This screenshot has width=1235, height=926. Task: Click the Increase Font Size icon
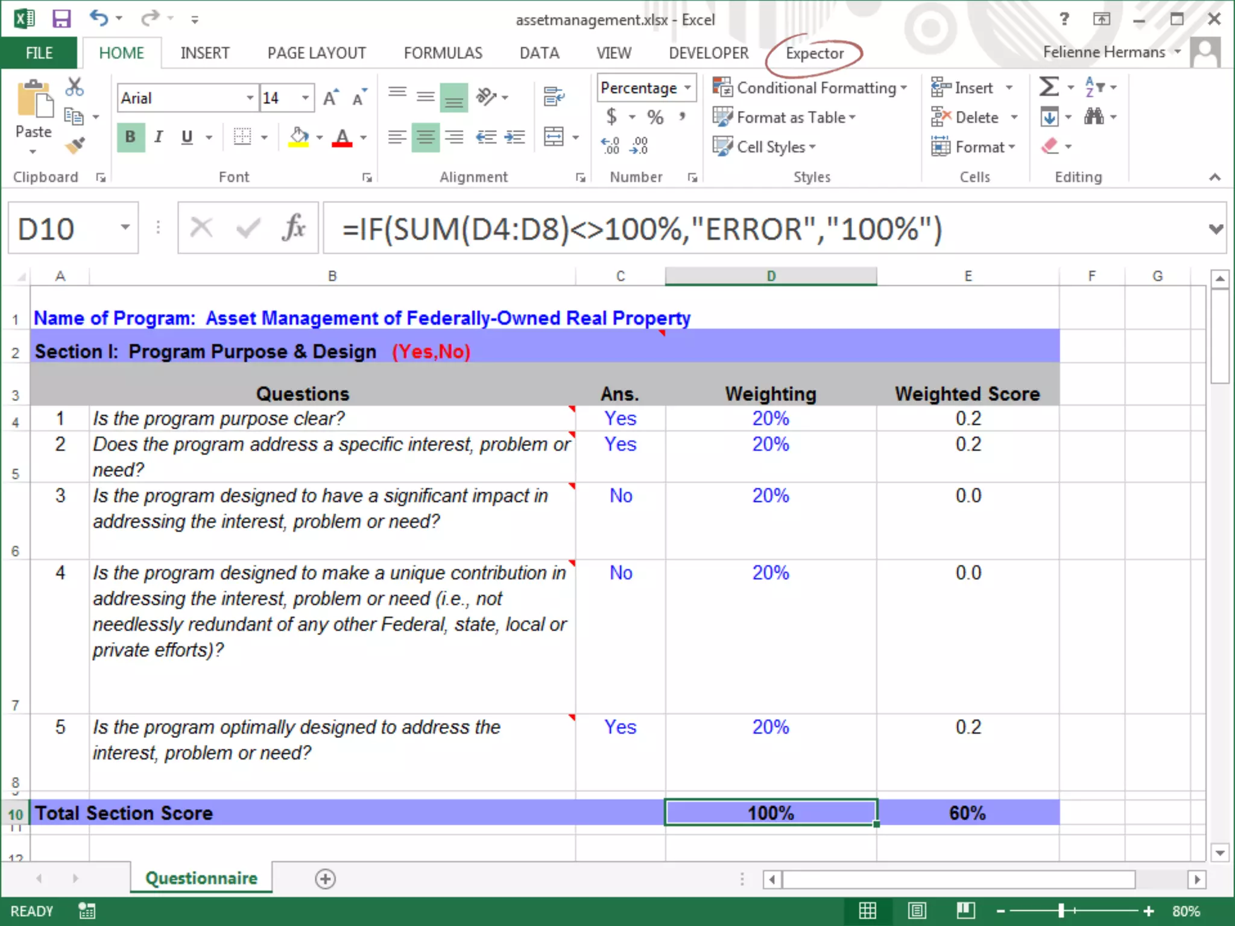click(330, 98)
